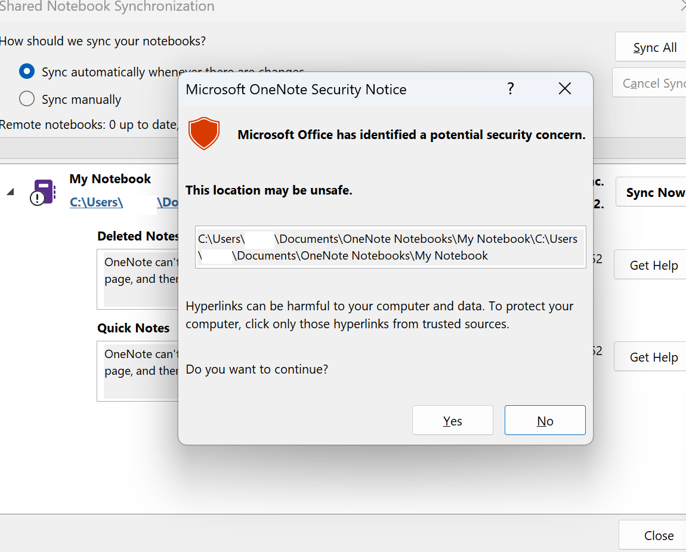Select the file path text in the notice
This screenshot has width=686, height=552.
390,246
